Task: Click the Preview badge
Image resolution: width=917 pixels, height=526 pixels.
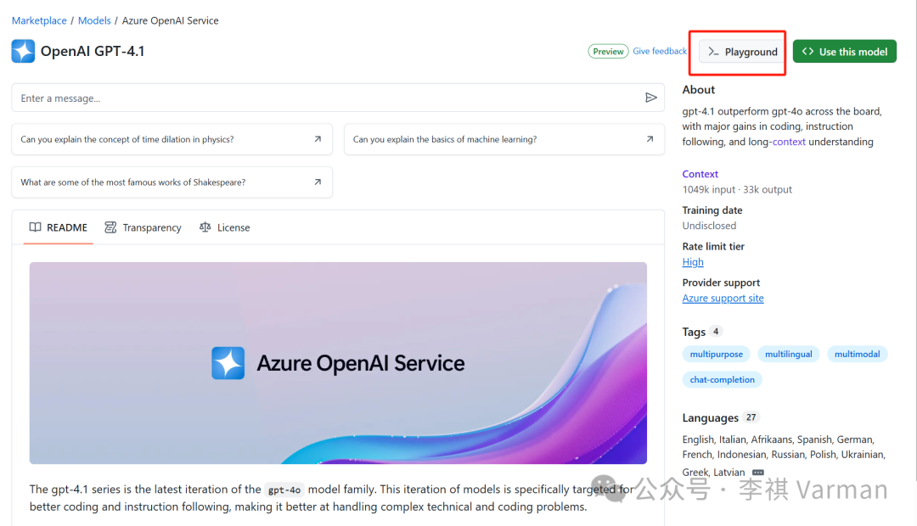Action: [x=608, y=52]
